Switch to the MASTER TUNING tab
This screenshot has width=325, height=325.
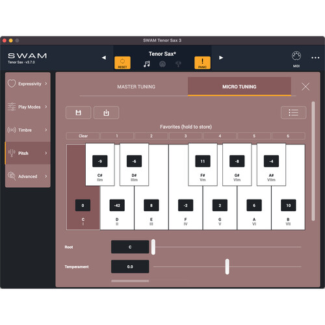[x=136, y=86]
